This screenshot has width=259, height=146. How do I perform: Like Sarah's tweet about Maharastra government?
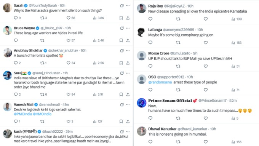coord(69,18)
